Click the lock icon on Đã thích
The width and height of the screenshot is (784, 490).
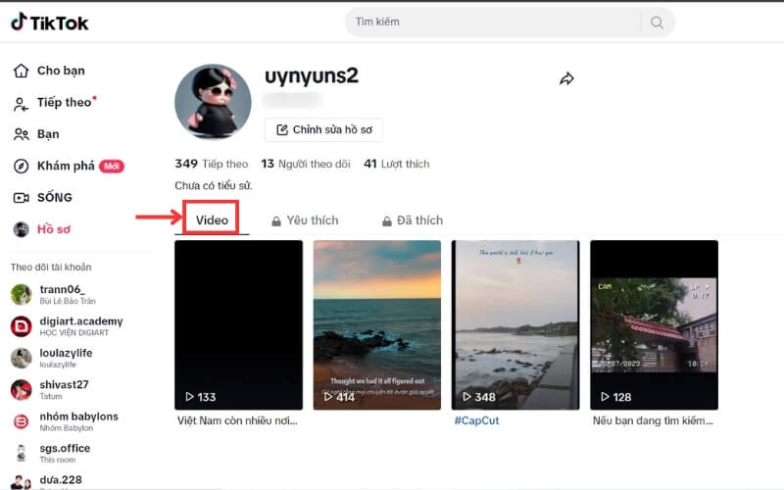386,221
